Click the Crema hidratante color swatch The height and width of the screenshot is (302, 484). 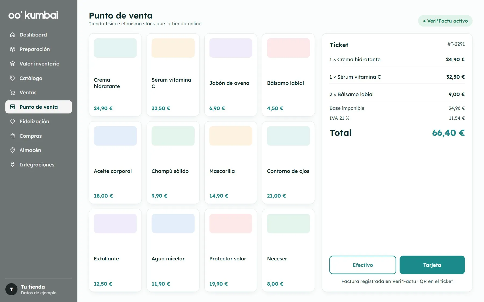pos(115,48)
